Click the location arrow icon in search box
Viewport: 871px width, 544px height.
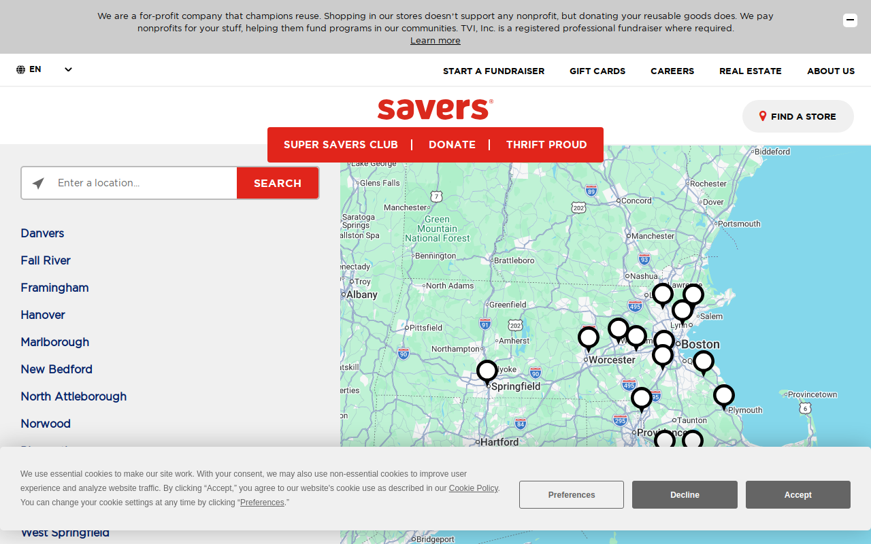coord(39,183)
